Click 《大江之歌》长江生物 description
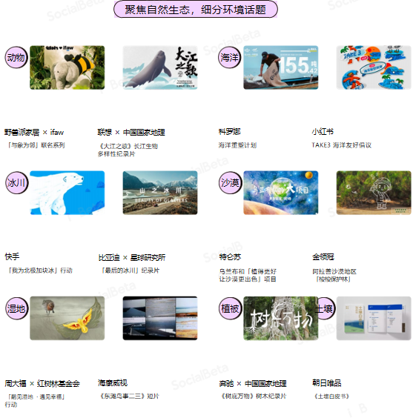This screenshot has height=418, width=413. pos(128,146)
